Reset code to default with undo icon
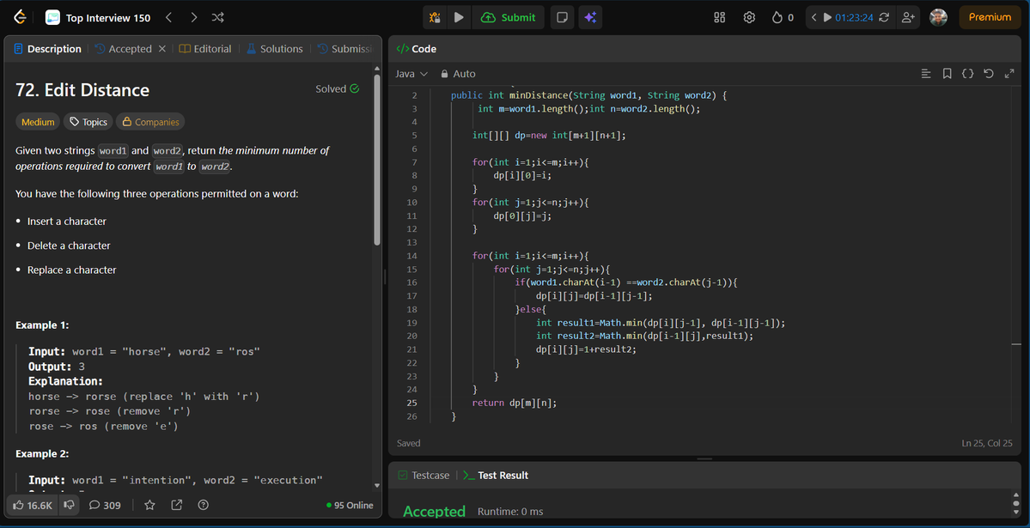Image resolution: width=1030 pixels, height=528 pixels. 989,74
